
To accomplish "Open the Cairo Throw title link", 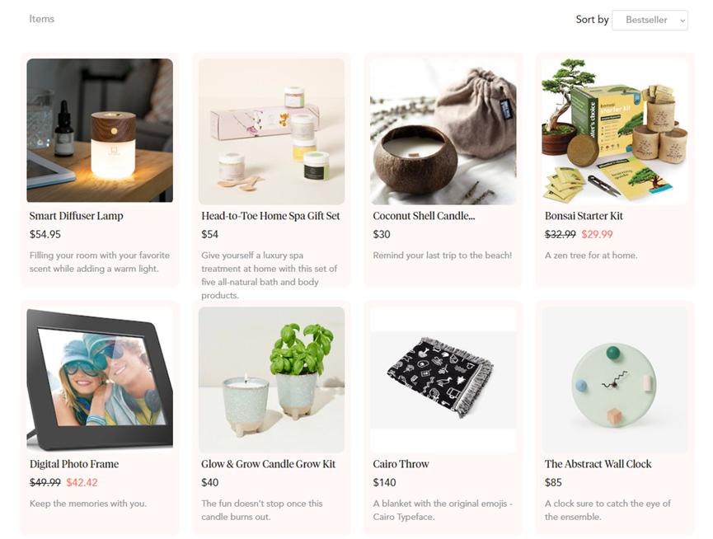I will pyautogui.click(x=401, y=464).
